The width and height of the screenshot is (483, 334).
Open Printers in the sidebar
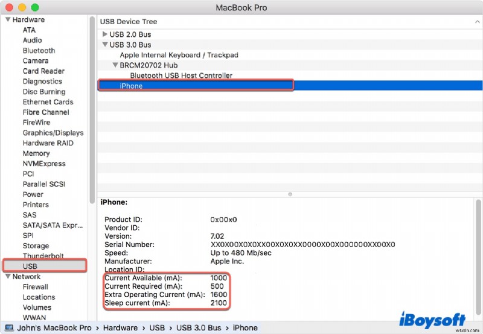click(36, 205)
